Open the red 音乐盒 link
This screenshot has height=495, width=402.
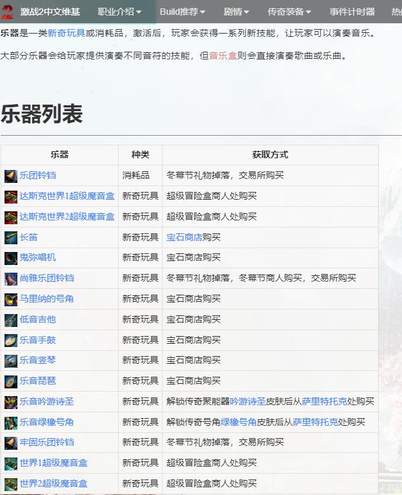[223, 56]
